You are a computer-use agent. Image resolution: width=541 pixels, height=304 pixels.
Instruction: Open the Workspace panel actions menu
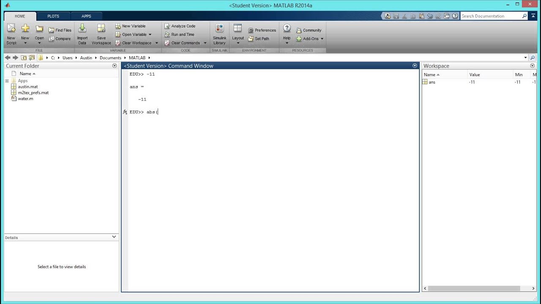(533, 66)
